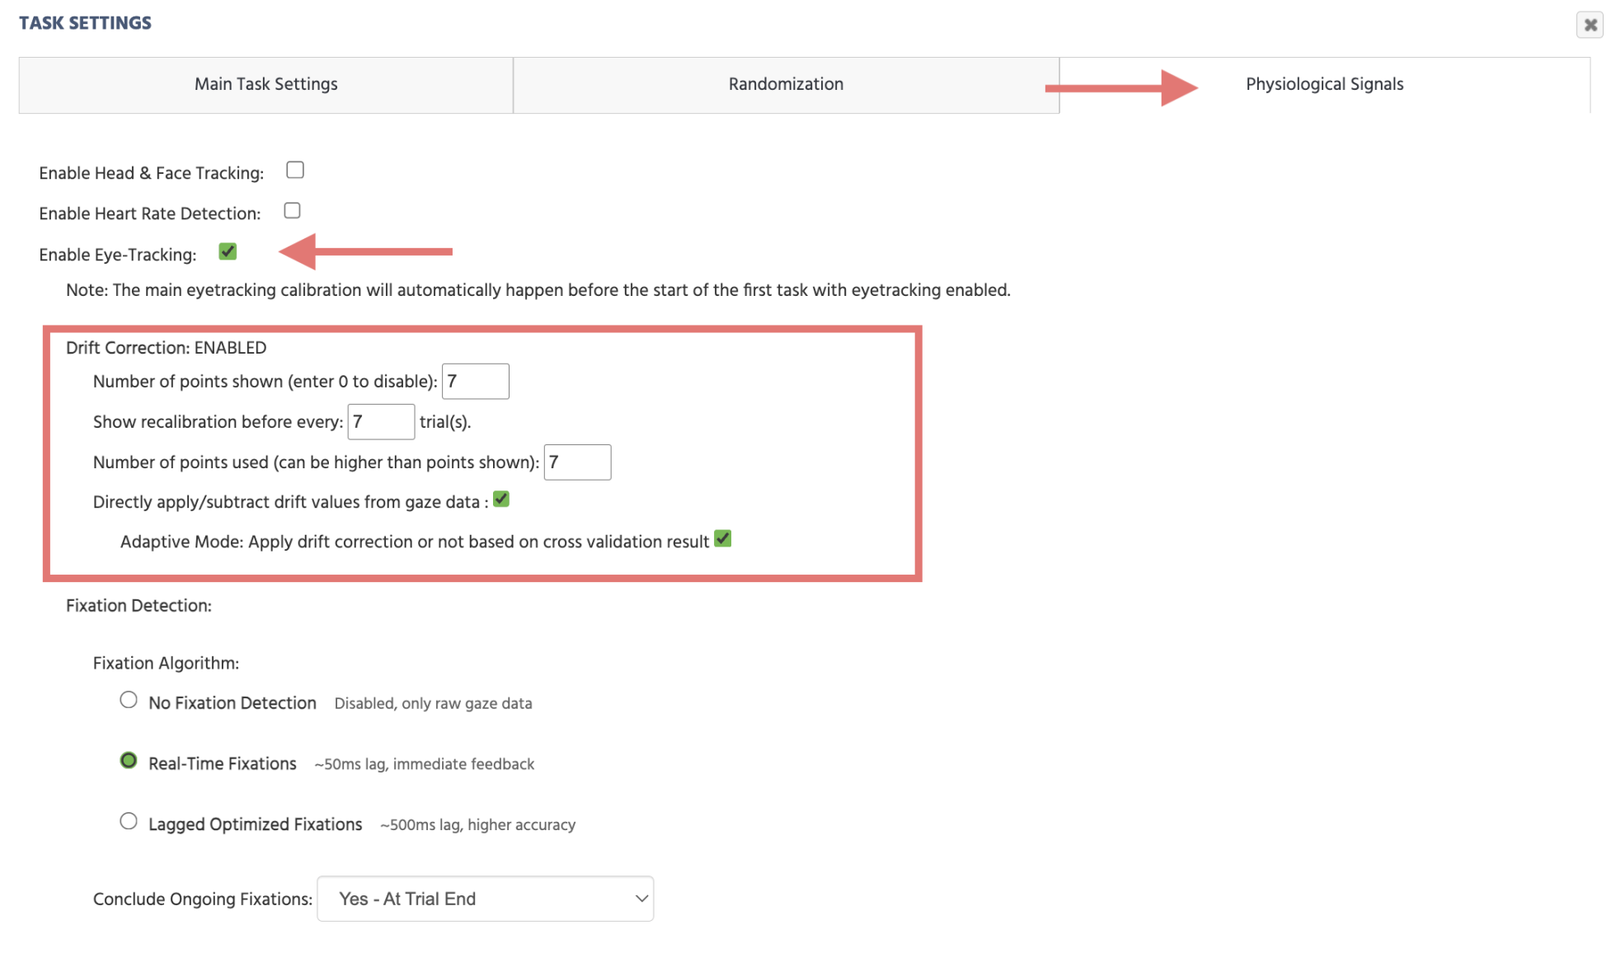Click the recalibration trials count field
1611x953 pixels.
(380, 421)
